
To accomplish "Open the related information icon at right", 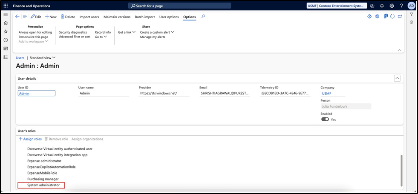I will pos(411,23).
